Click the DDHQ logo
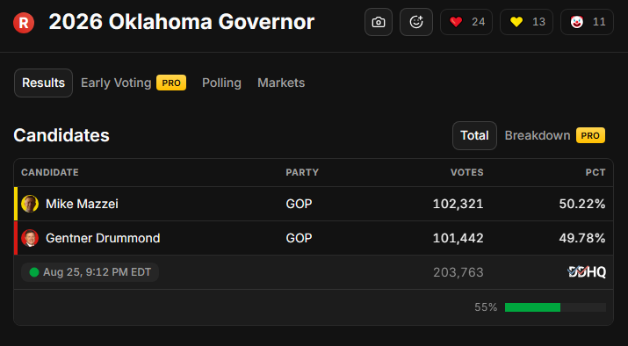Viewport: 628px width, 346px height. point(587,272)
